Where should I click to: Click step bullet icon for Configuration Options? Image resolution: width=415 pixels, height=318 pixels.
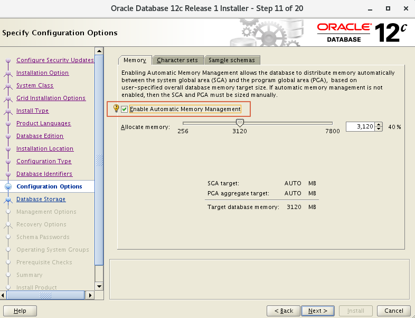pyautogui.click(x=8, y=186)
